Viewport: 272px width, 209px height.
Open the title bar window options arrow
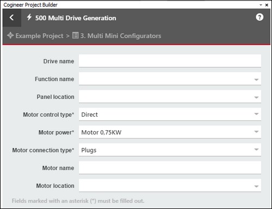click(261, 5)
